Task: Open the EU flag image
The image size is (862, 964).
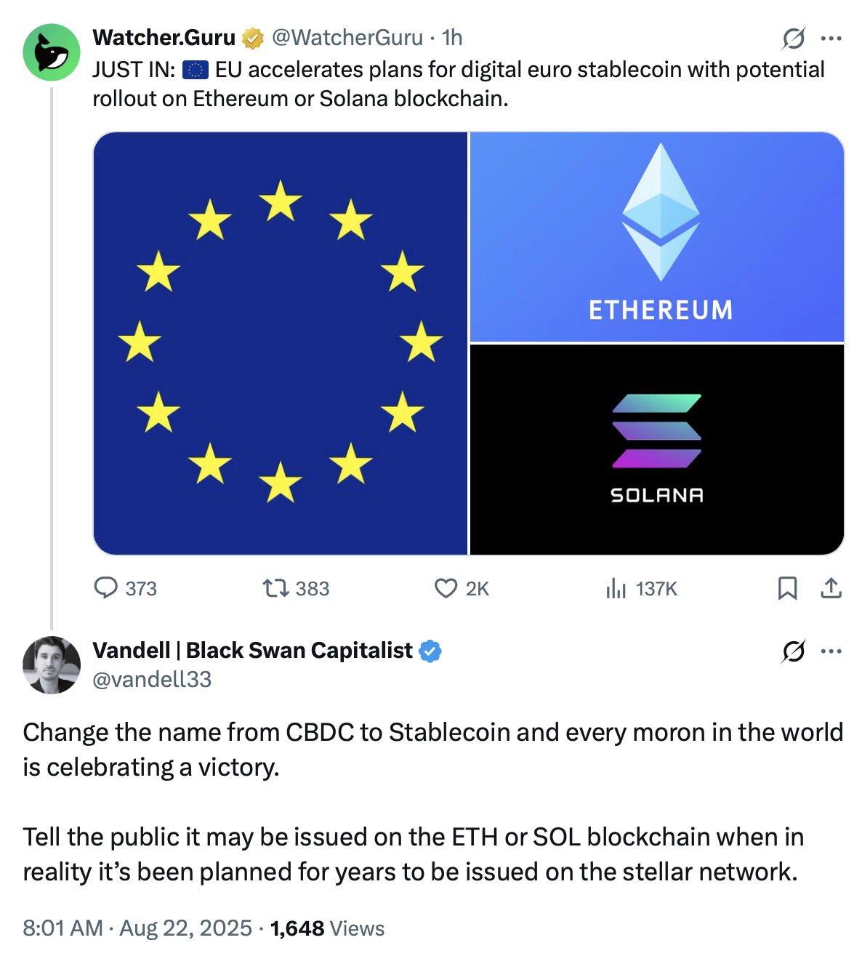Action: click(281, 343)
